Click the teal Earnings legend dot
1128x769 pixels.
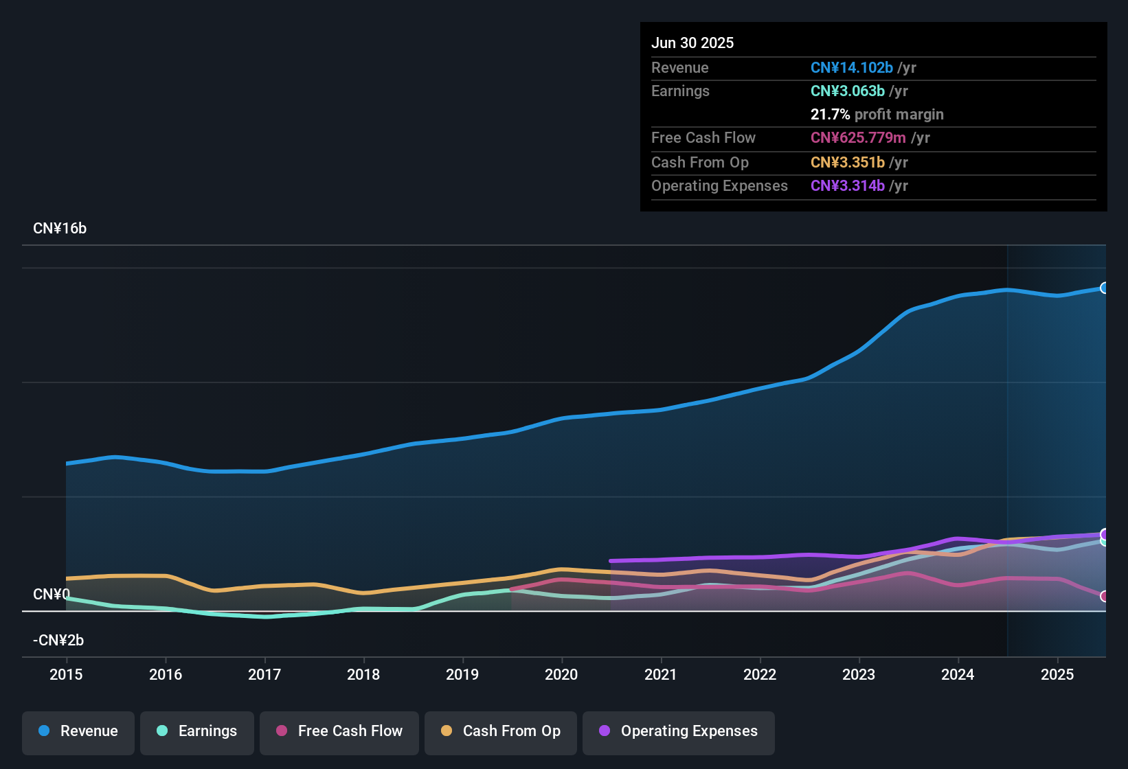tap(162, 731)
